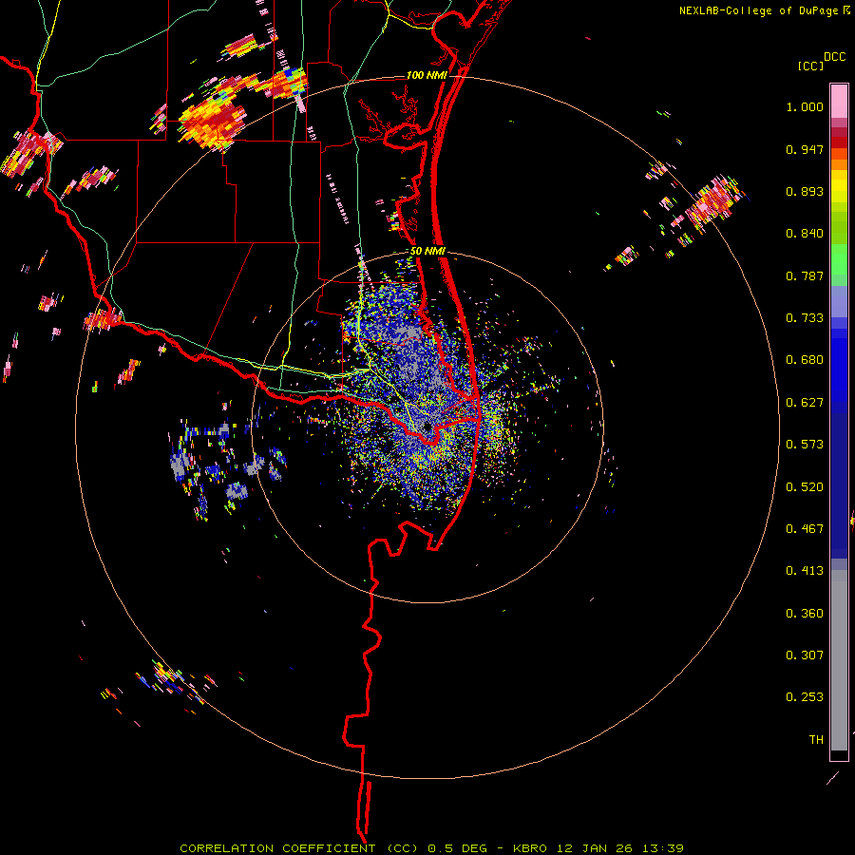
Task: Click the small logo after the DuPage title
Action: [x=846, y=9]
